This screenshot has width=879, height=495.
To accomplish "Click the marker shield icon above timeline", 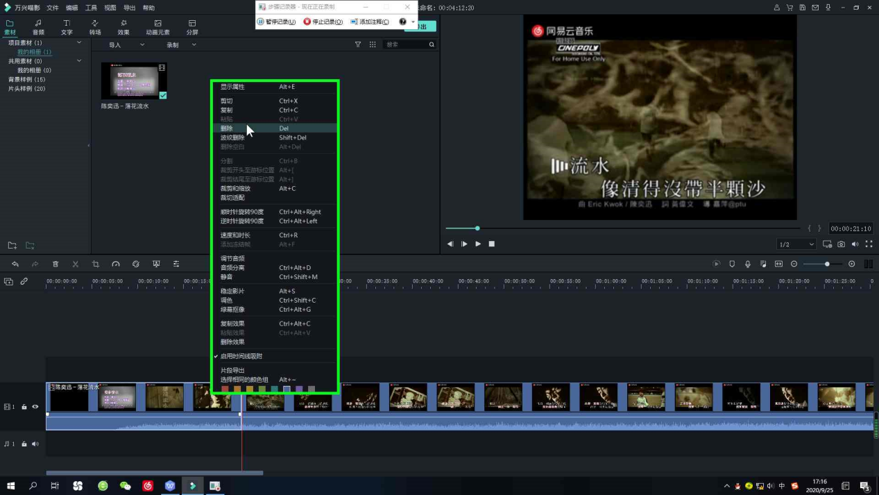I will 732,264.
